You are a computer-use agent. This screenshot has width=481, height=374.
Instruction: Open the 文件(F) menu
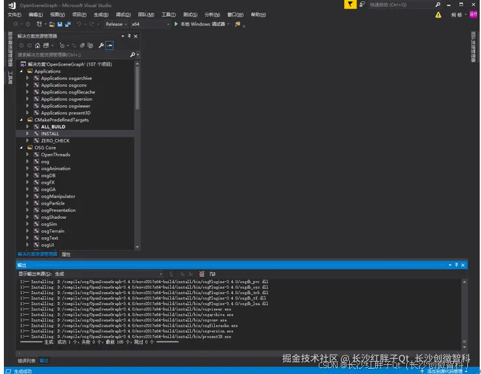tap(14, 15)
